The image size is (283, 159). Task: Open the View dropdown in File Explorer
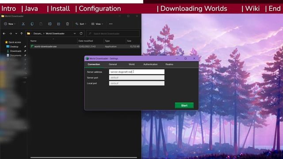point(97,24)
